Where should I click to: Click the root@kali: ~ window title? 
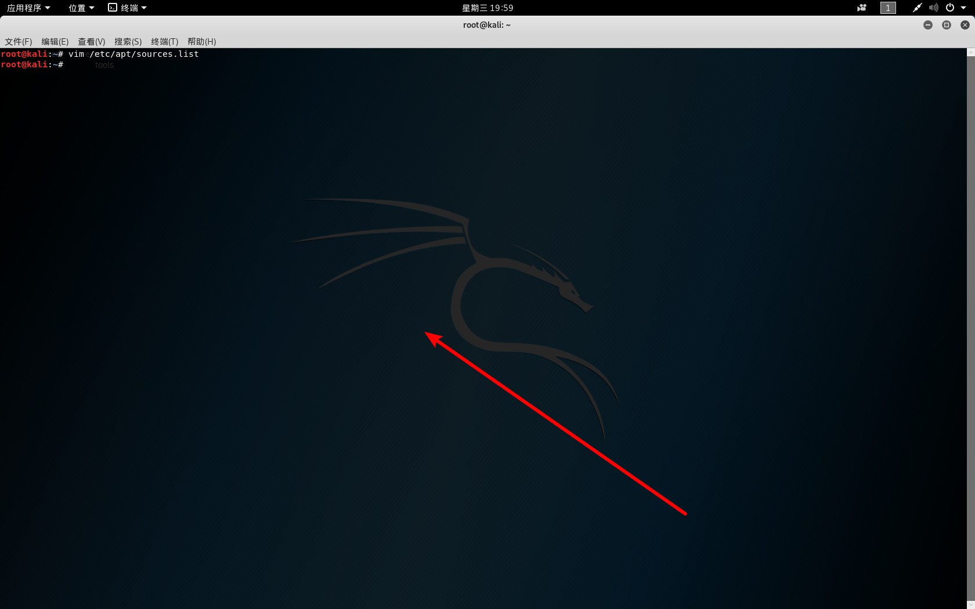click(x=487, y=25)
